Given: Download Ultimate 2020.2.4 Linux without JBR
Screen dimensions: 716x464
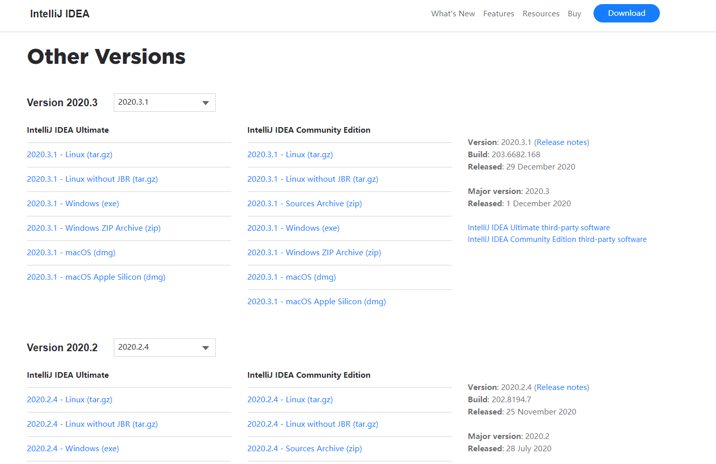Looking at the screenshot, I should click(92, 424).
